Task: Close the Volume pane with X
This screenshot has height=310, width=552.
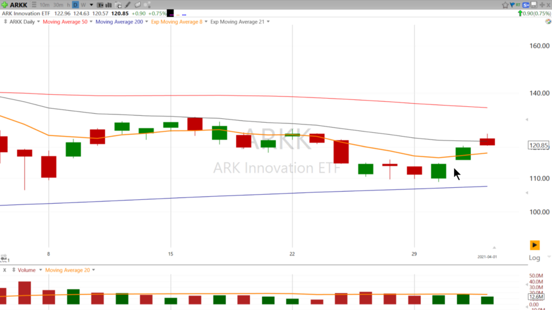Action: (5, 270)
